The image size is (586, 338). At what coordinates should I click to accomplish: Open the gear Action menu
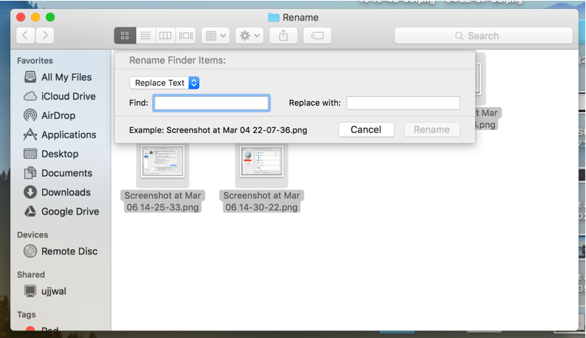(x=250, y=36)
